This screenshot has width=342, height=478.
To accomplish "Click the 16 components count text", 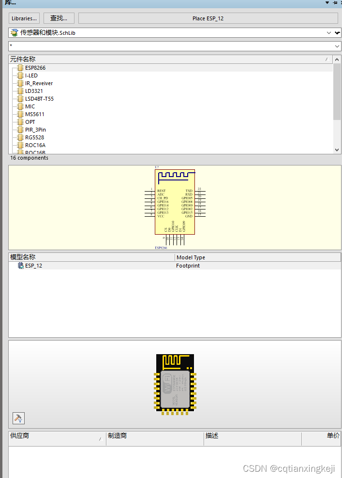I will (x=29, y=158).
